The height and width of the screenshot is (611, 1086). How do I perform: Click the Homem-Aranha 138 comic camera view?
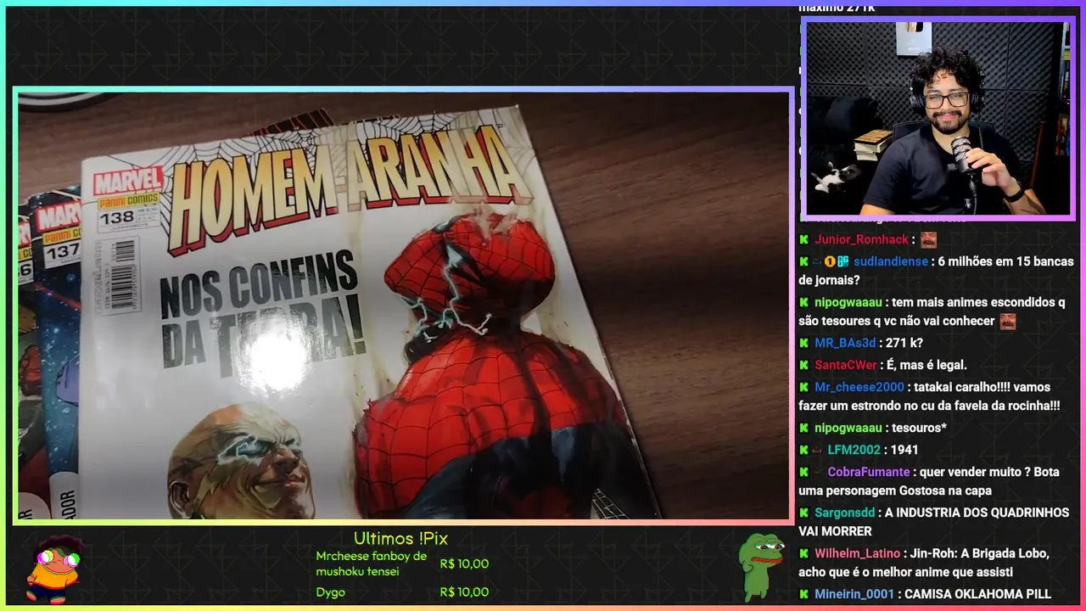[x=403, y=305]
